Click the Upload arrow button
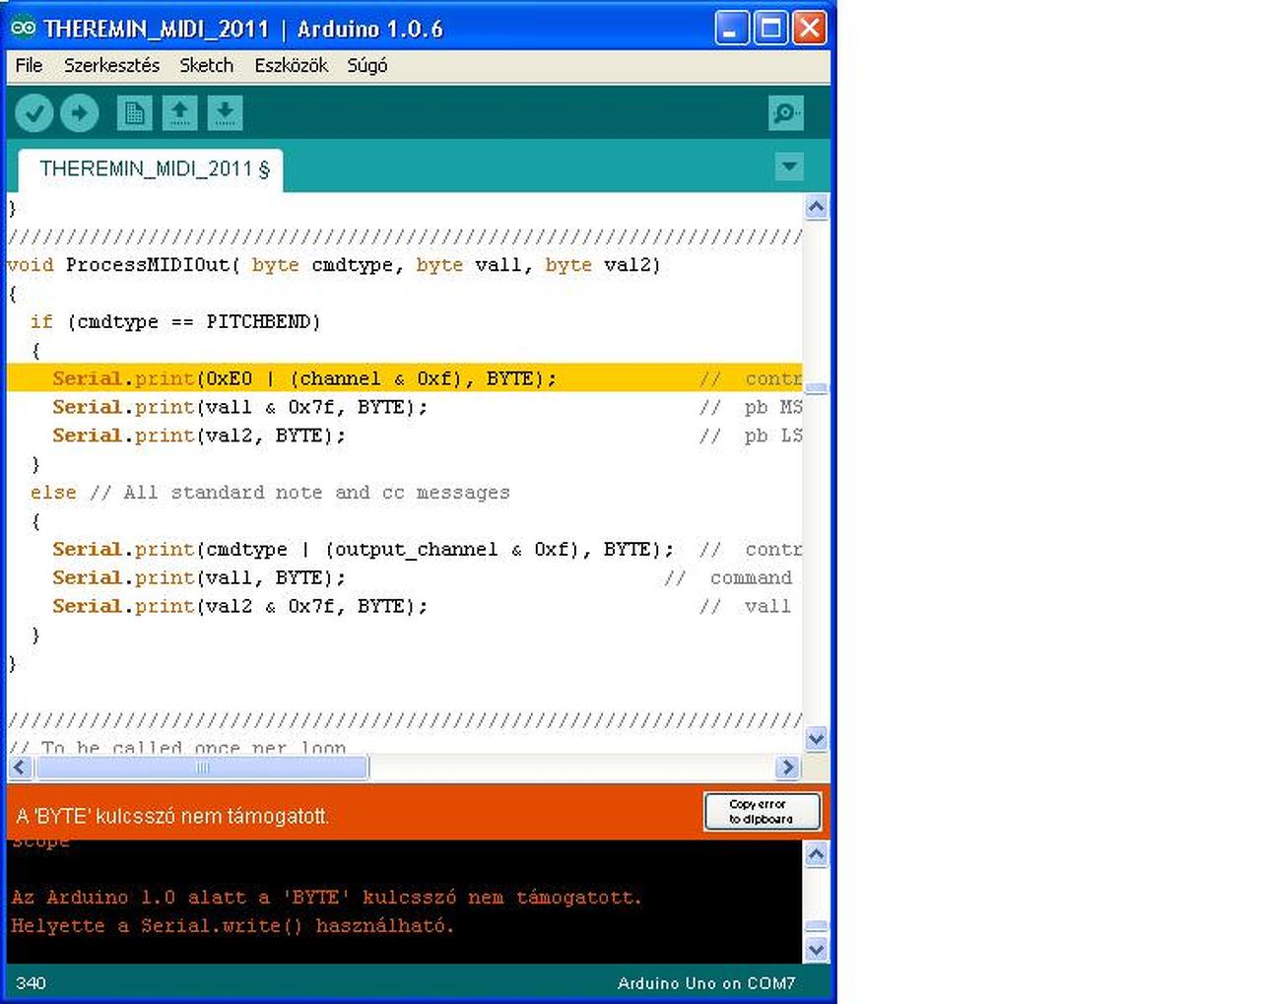The image size is (1261, 1004). [x=80, y=113]
